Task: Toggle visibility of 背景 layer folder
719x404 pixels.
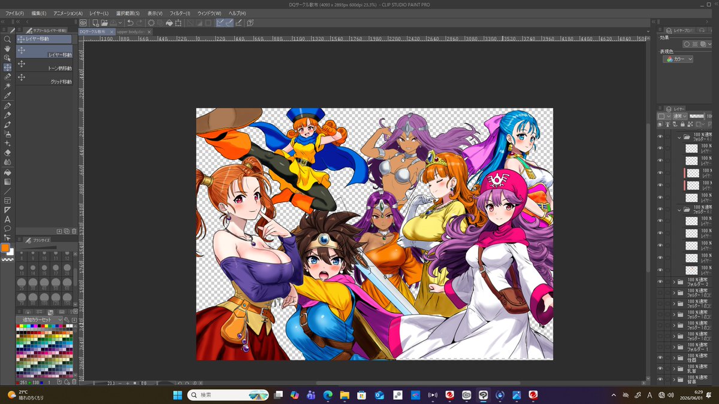Action: (x=660, y=379)
